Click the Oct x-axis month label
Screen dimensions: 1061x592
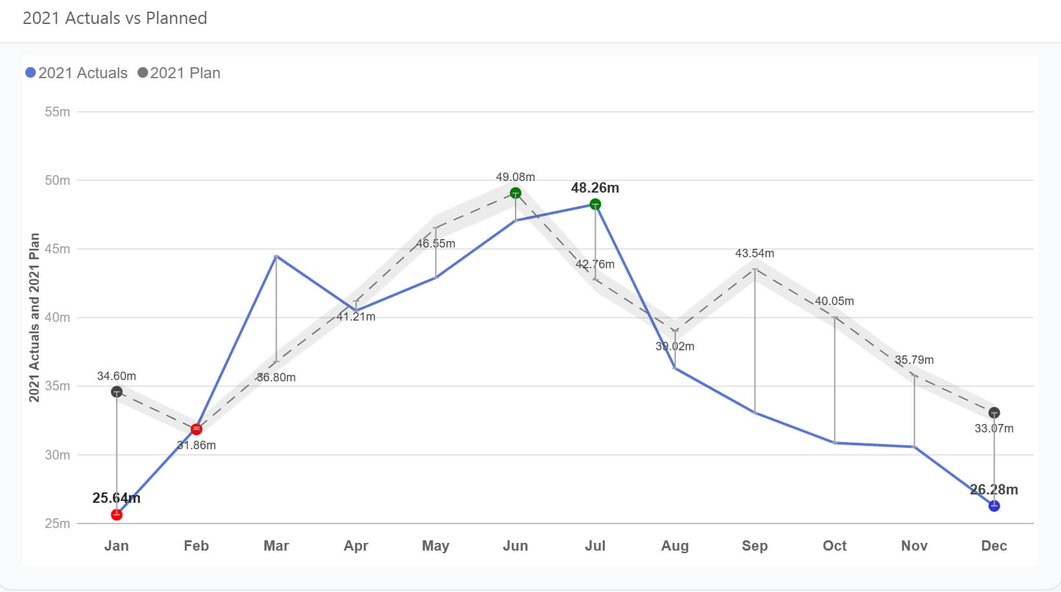coord(834,545)
